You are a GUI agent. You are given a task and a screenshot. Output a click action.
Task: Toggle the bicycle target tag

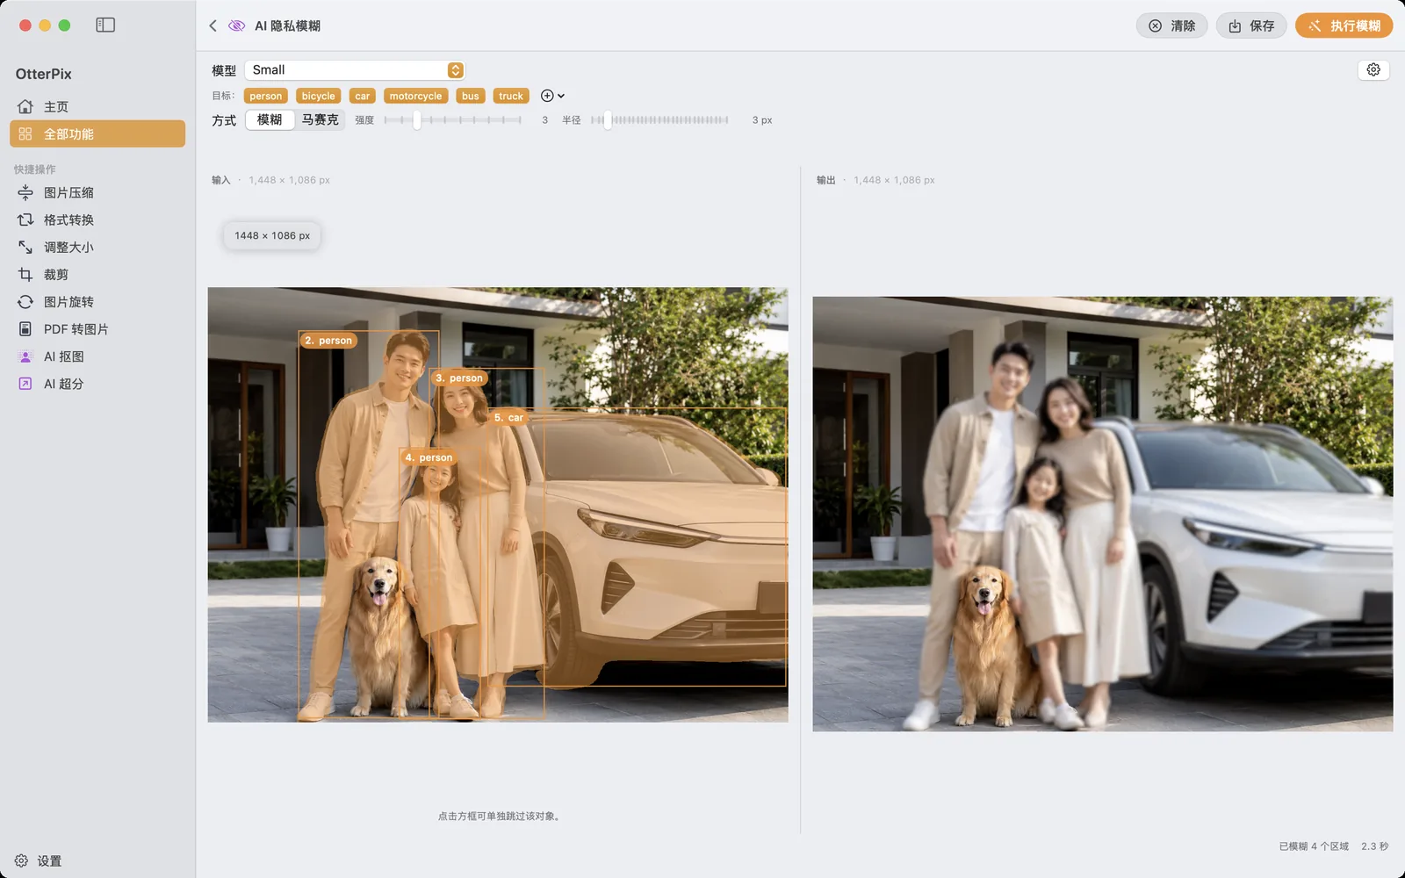[318, 96]
